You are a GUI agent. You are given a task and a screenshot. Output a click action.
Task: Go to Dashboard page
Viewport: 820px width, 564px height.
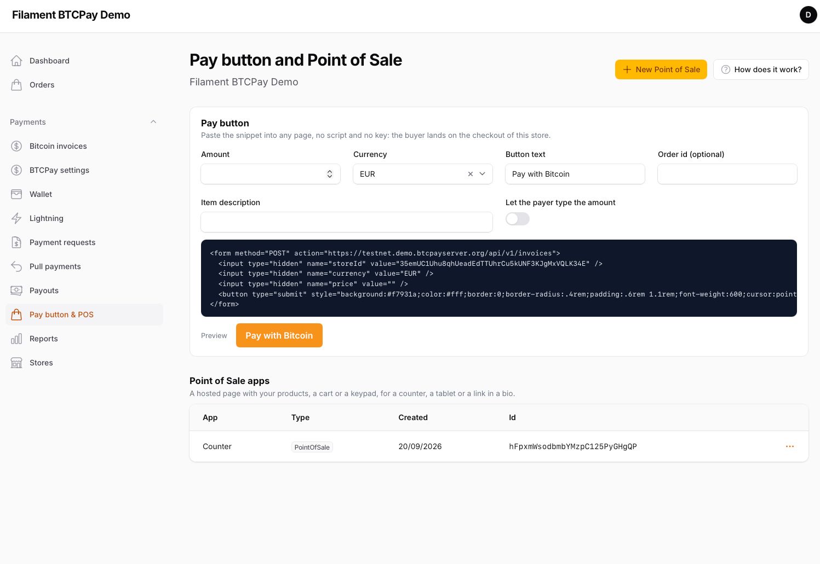coord(84,61)
